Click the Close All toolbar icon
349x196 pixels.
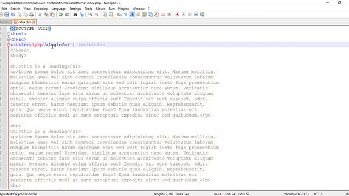tap(26, 15)
